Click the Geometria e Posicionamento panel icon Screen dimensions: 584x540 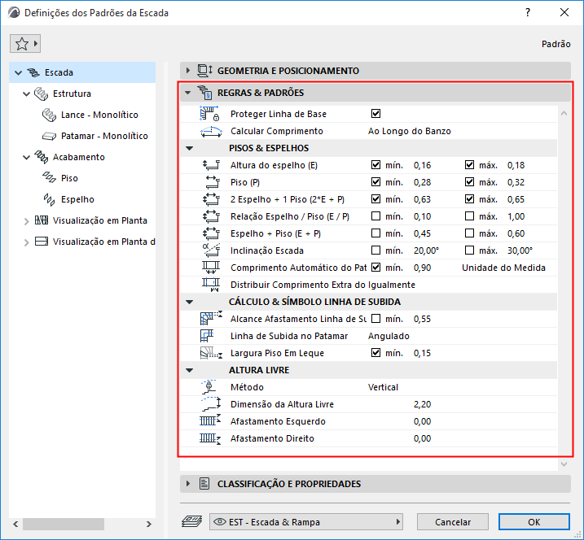pos(204,70)
